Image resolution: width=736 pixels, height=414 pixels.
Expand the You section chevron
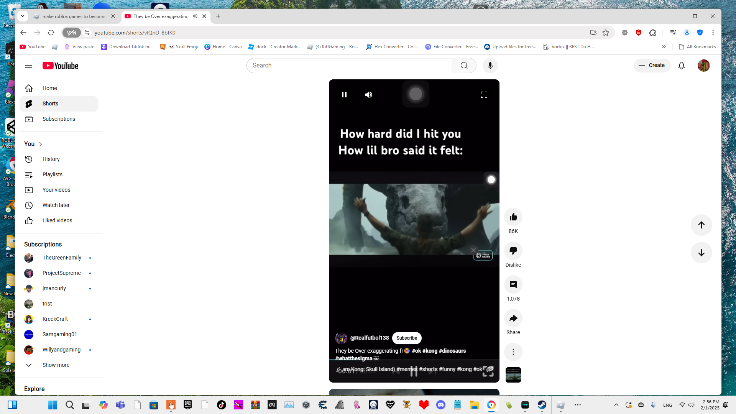click(x=41, y=144)
